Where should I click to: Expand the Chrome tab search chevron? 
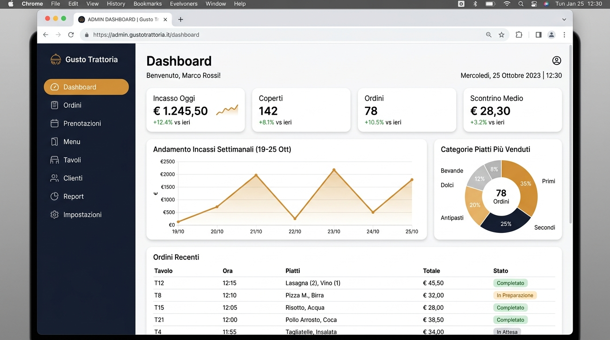(564, 19)
